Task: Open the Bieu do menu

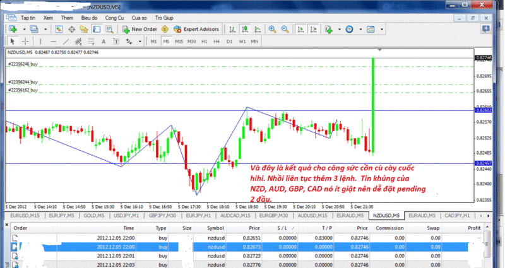Action: coord(89,18)
